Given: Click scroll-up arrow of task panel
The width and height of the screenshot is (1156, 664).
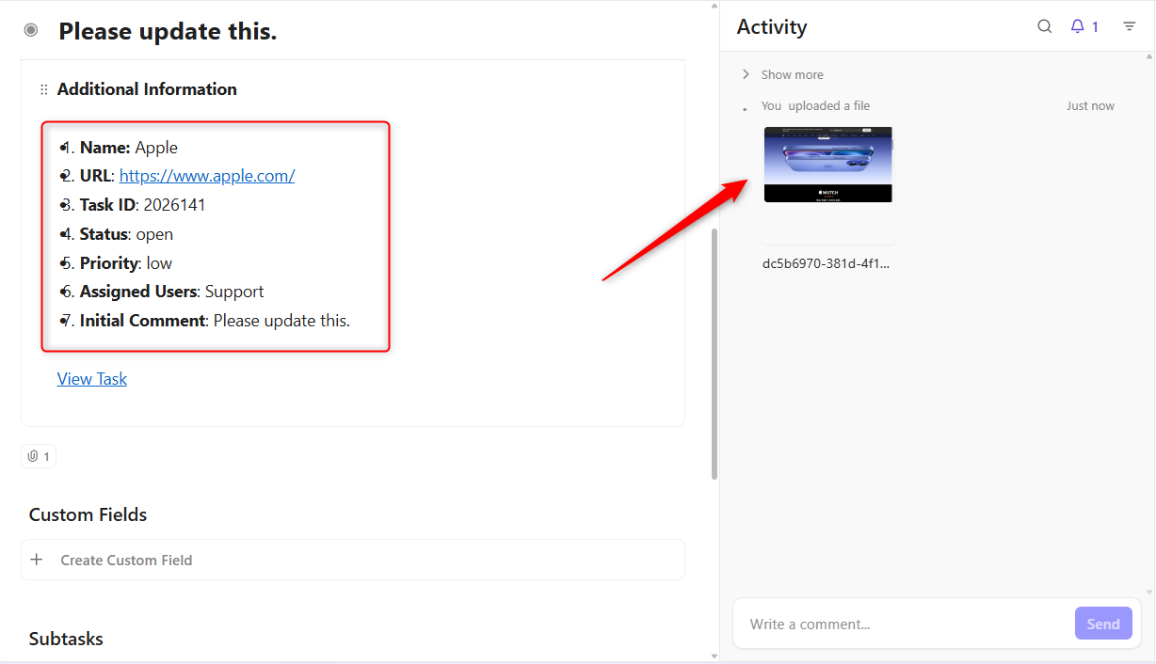Looking at the screenshot, I should click(714, 6).
